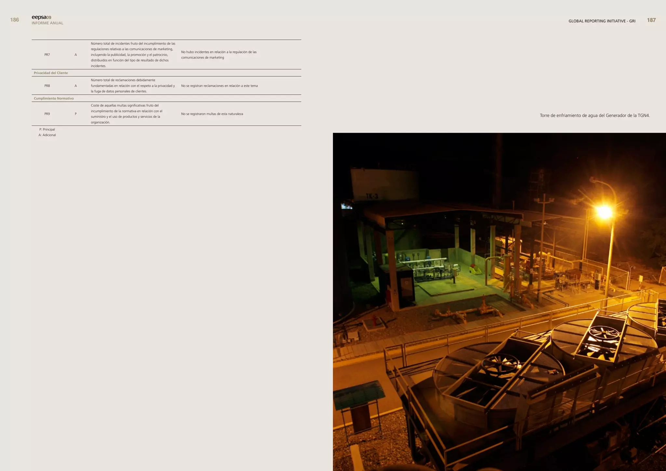Select the PR7 indicator code cell
Viewport: 666px width, 471px height.
pos(47,55)
